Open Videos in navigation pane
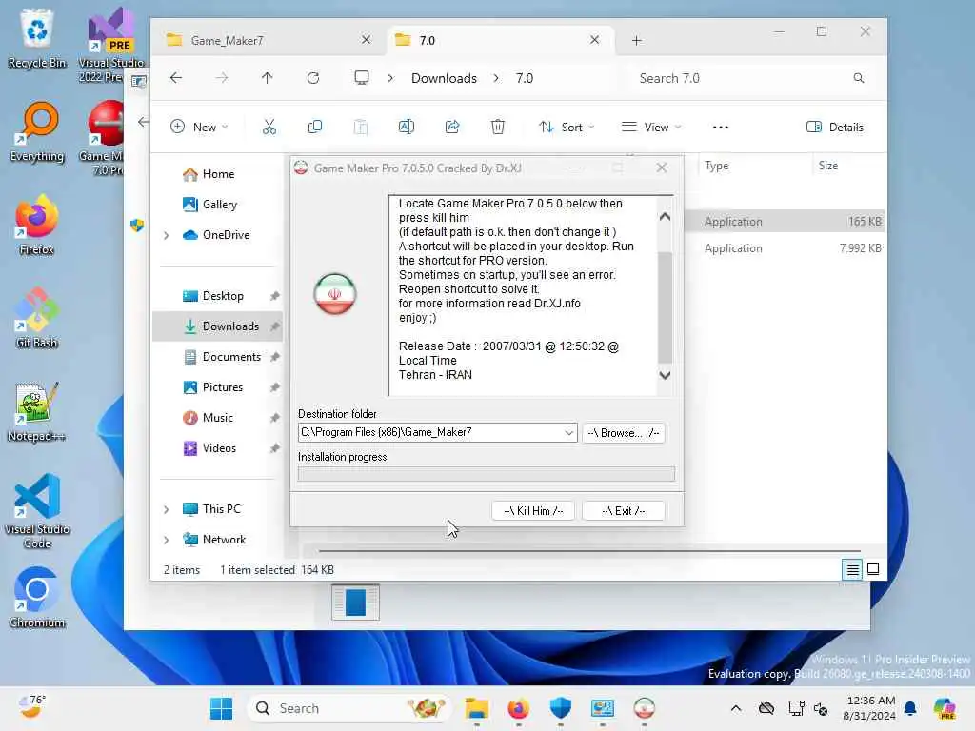 point(218,448)
